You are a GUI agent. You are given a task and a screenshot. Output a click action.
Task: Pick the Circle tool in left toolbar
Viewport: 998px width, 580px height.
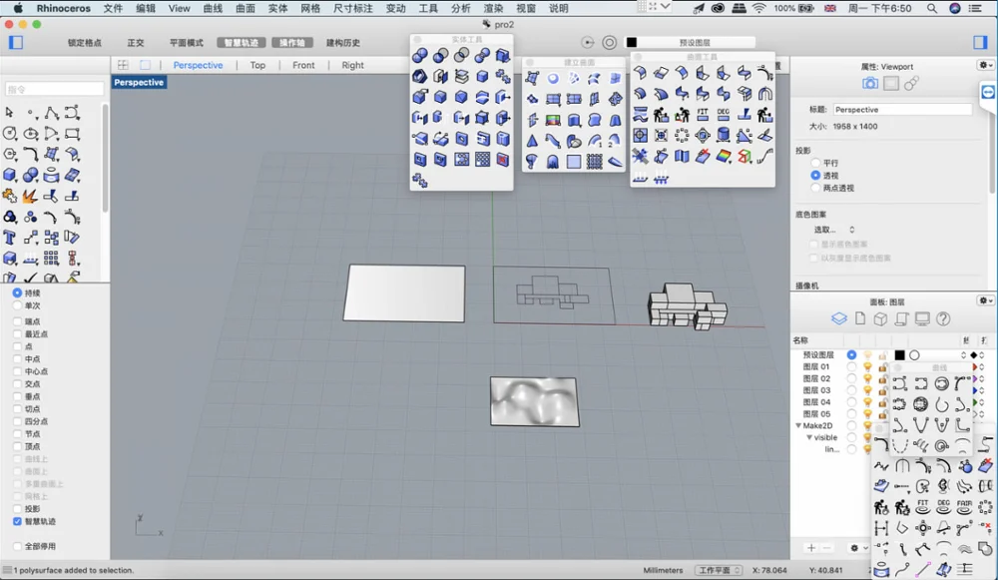pyautogui.click(x=10, y=133)
